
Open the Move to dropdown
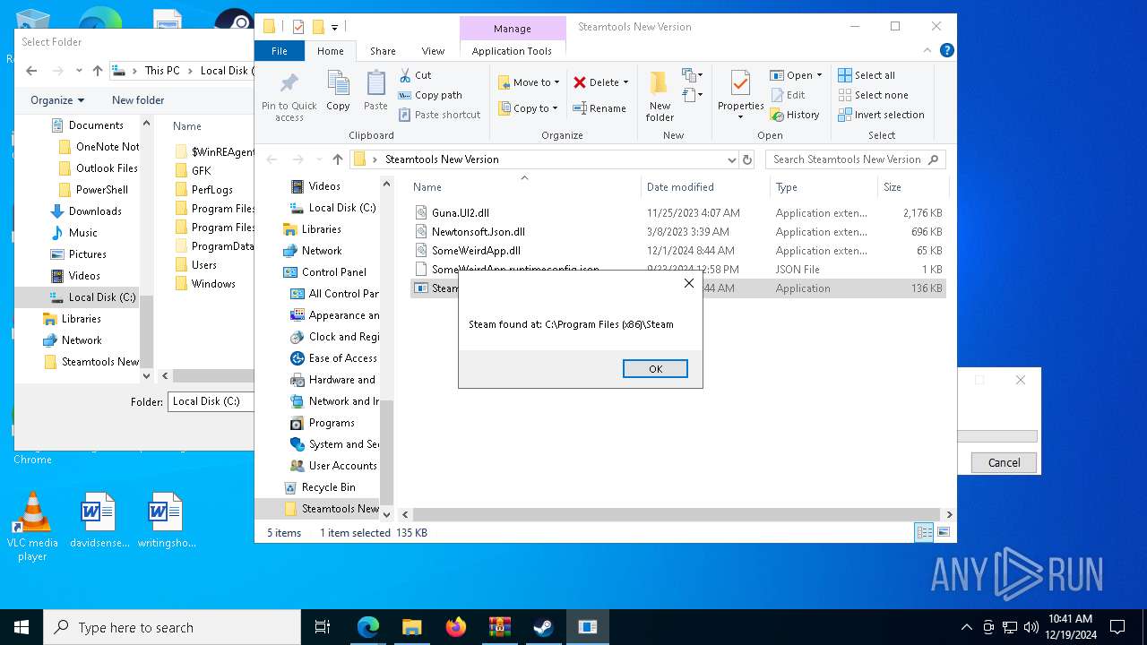pyautogui.click(x=530, y=82)
